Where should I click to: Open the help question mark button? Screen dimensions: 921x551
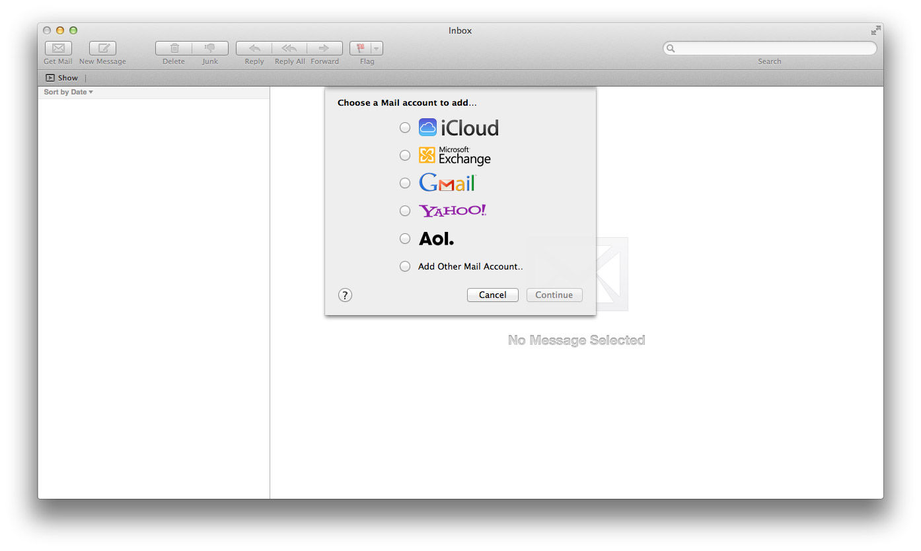pyautogui.click(x=345, y=295)
